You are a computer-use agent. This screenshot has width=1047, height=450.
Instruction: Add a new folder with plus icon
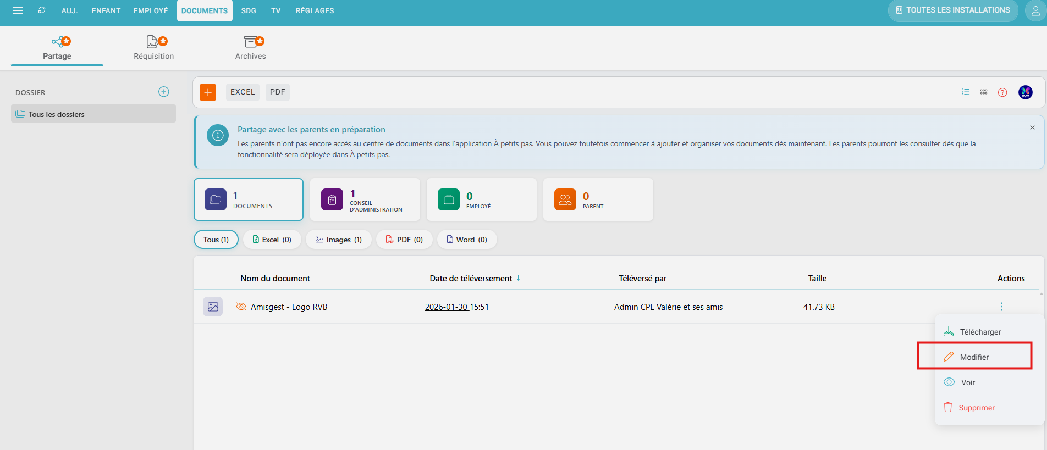click(164, 92)
